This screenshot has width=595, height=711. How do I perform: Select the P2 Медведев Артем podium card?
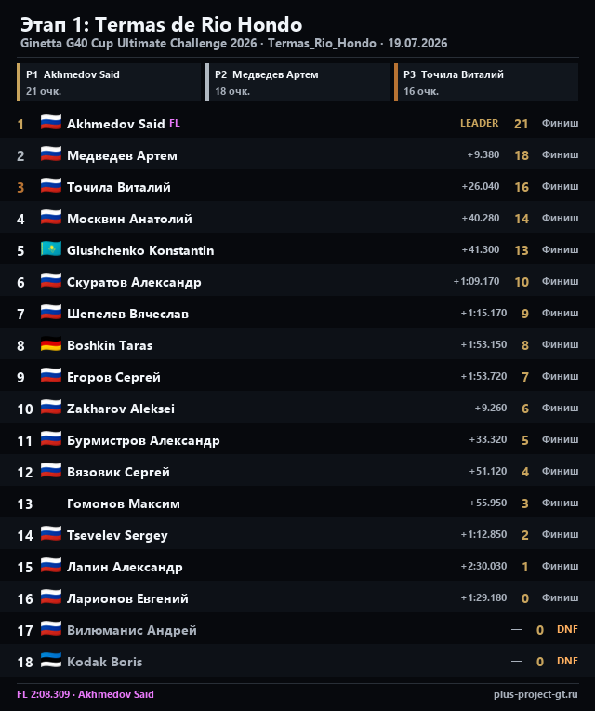click(x=297, y=82)
